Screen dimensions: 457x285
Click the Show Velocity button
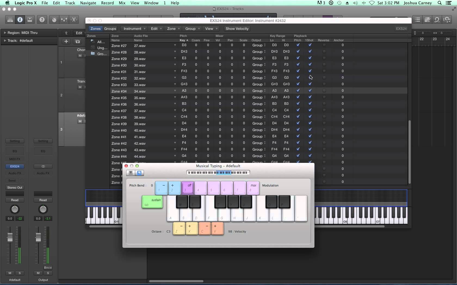tap(237, 28)
